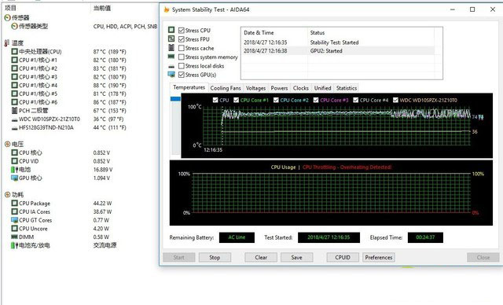Click the CPU Package row icon
This screenshot has width=503, height=305.
pyautogui.click(x=14, y=204)
